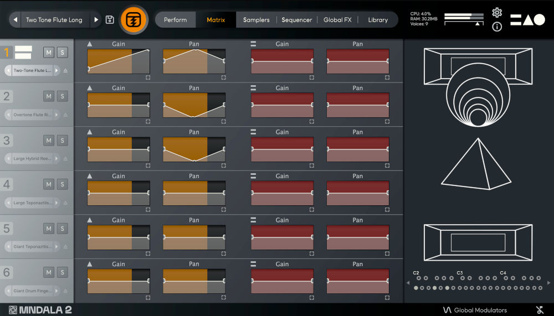Mute sampler slot 4
This screenshot has width=554, height=316.
49,184
